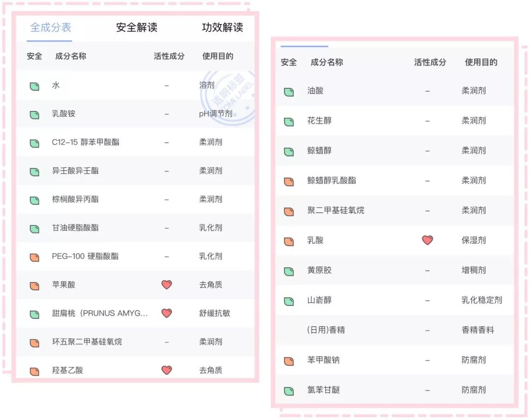This screenshot has width=530, height=420.
Task: Click the 甘油硬脂酸酯 ingredient name
Action: point(76,228)
